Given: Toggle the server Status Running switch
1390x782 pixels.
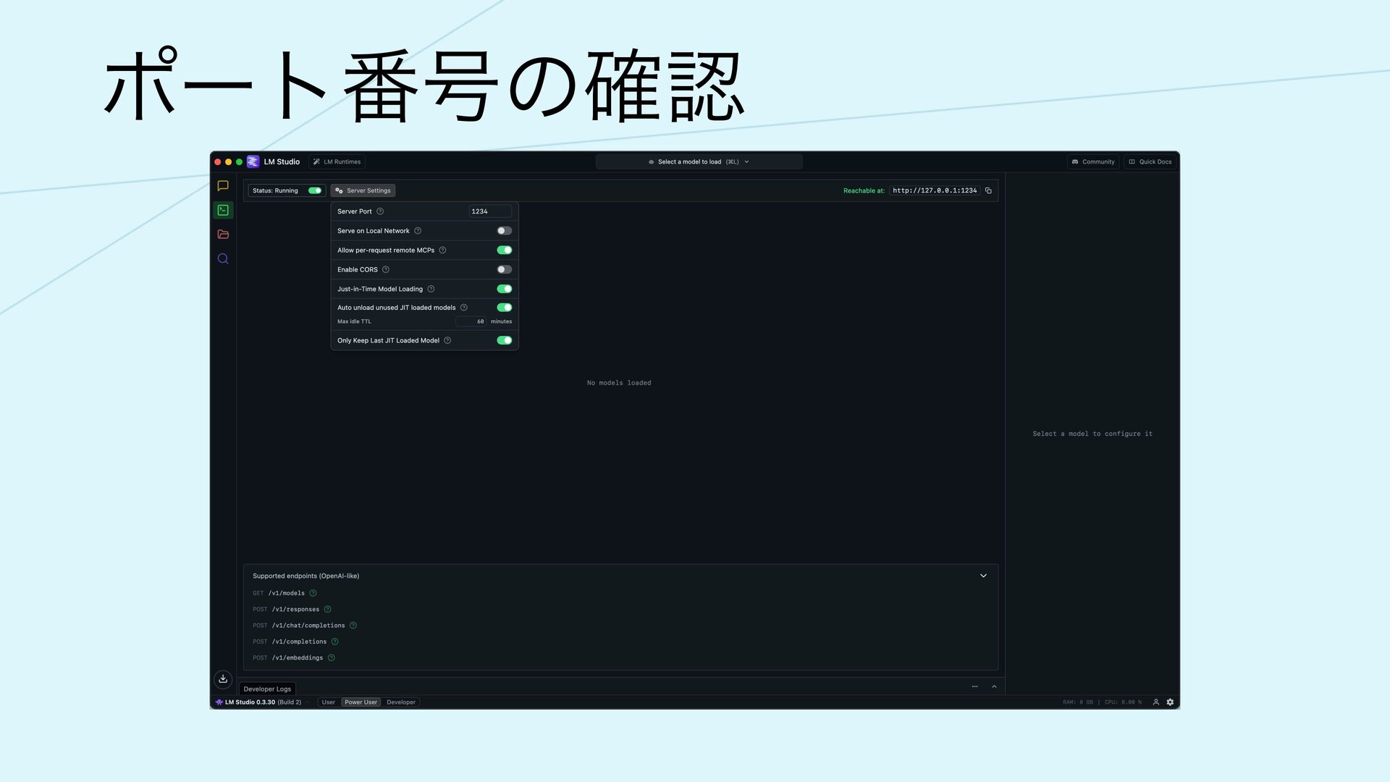Looking at the screenshot, I should tap(315, 190).
